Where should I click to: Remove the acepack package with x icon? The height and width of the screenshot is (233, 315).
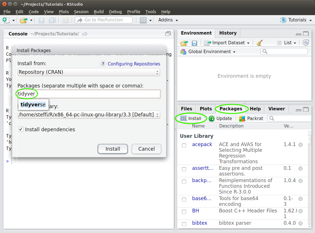click(x=300, y=145)
